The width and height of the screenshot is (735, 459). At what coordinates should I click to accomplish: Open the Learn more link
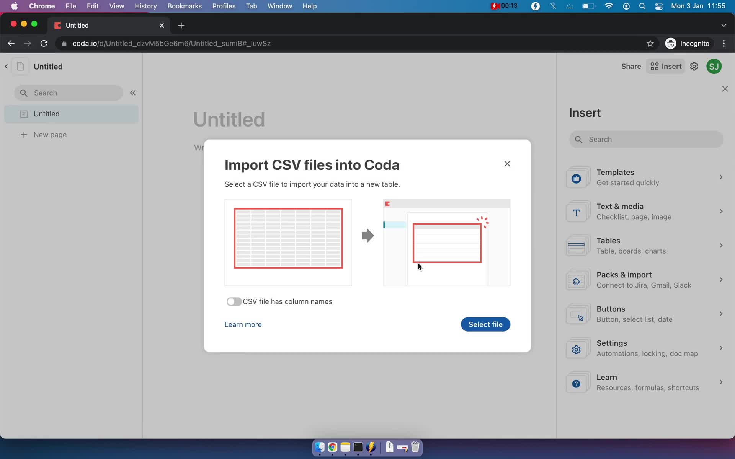[243, 324]
